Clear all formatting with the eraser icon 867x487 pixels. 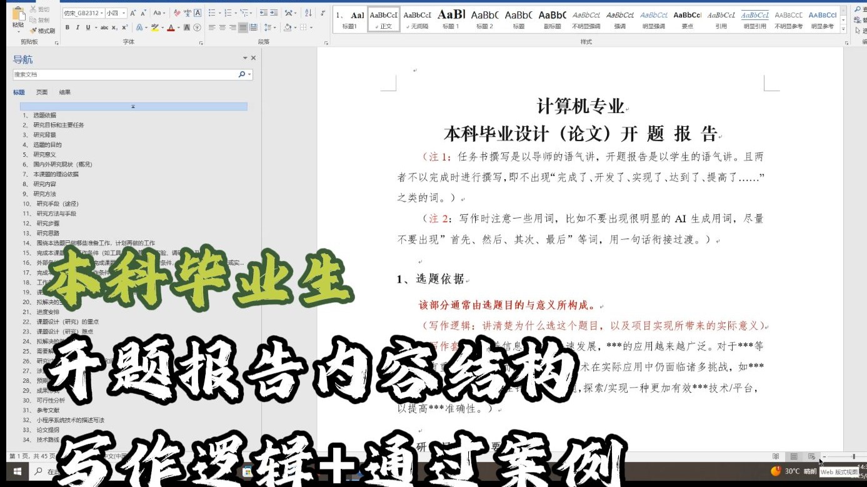click(x=178, y=13)
